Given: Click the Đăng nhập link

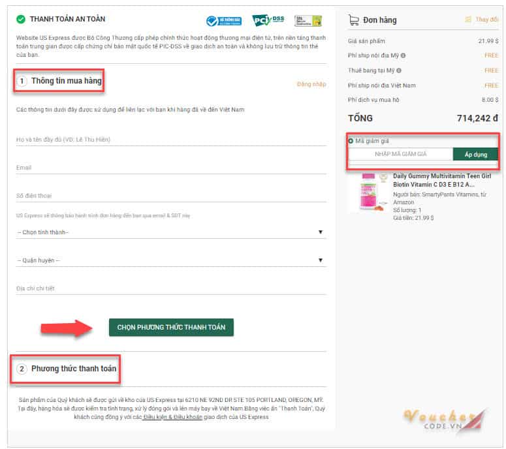Looking at the screenshot, I should pos(311,84).
